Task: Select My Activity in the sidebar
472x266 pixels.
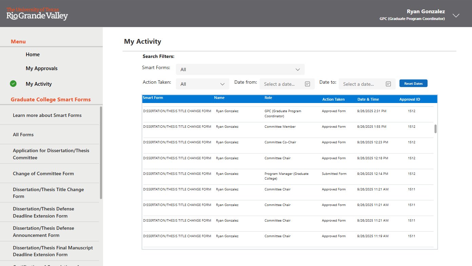Action: click(39, 84)
